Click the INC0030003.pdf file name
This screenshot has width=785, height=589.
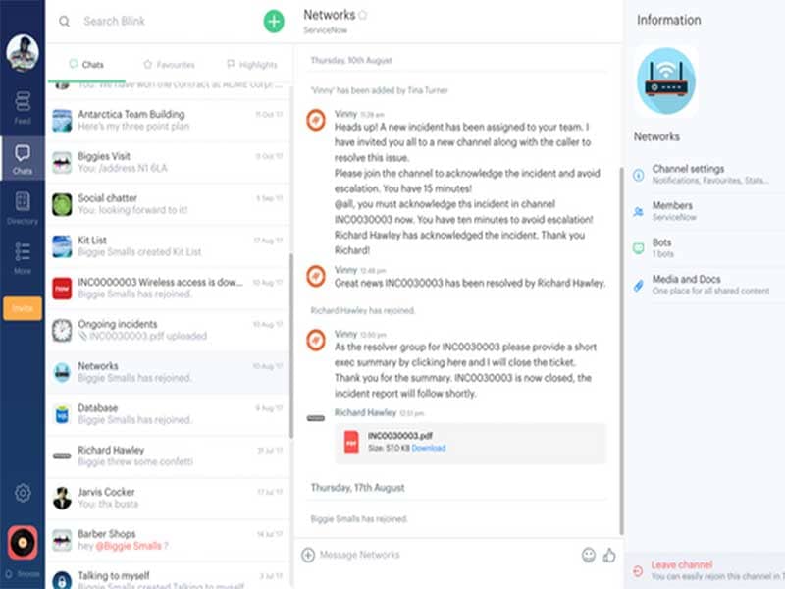[400, 435]
